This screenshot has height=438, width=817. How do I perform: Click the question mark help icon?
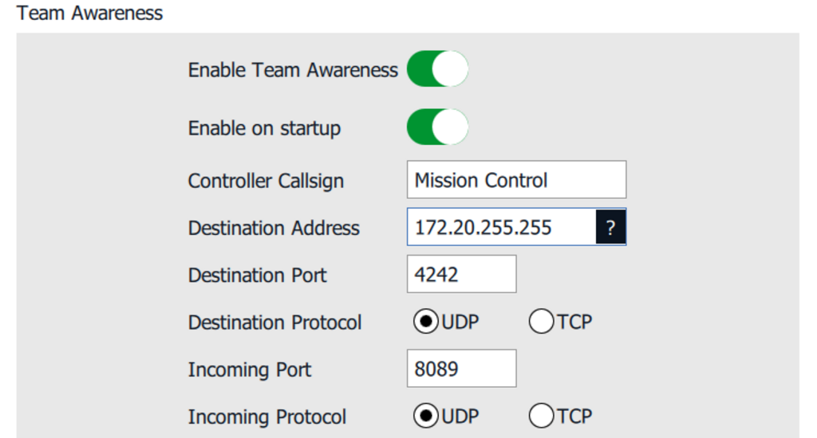pyautogui.click(x=610, y=229)
